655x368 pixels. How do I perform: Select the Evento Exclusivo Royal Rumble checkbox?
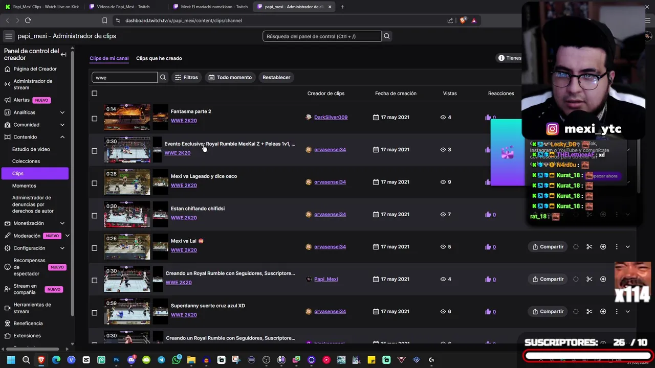point(94,151)
